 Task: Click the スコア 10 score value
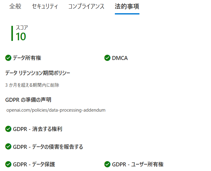(x=21, y=37)
